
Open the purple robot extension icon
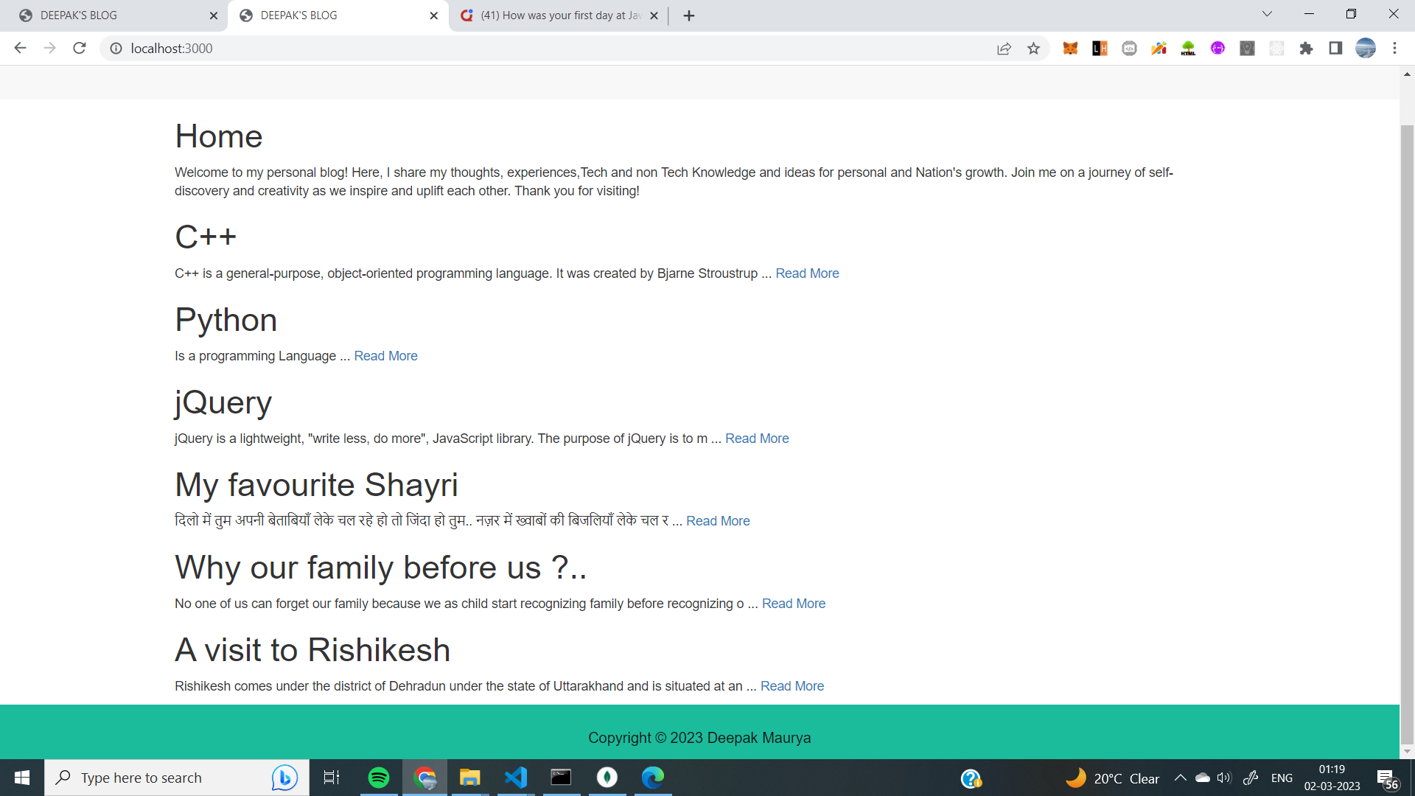coord(1217,48)
